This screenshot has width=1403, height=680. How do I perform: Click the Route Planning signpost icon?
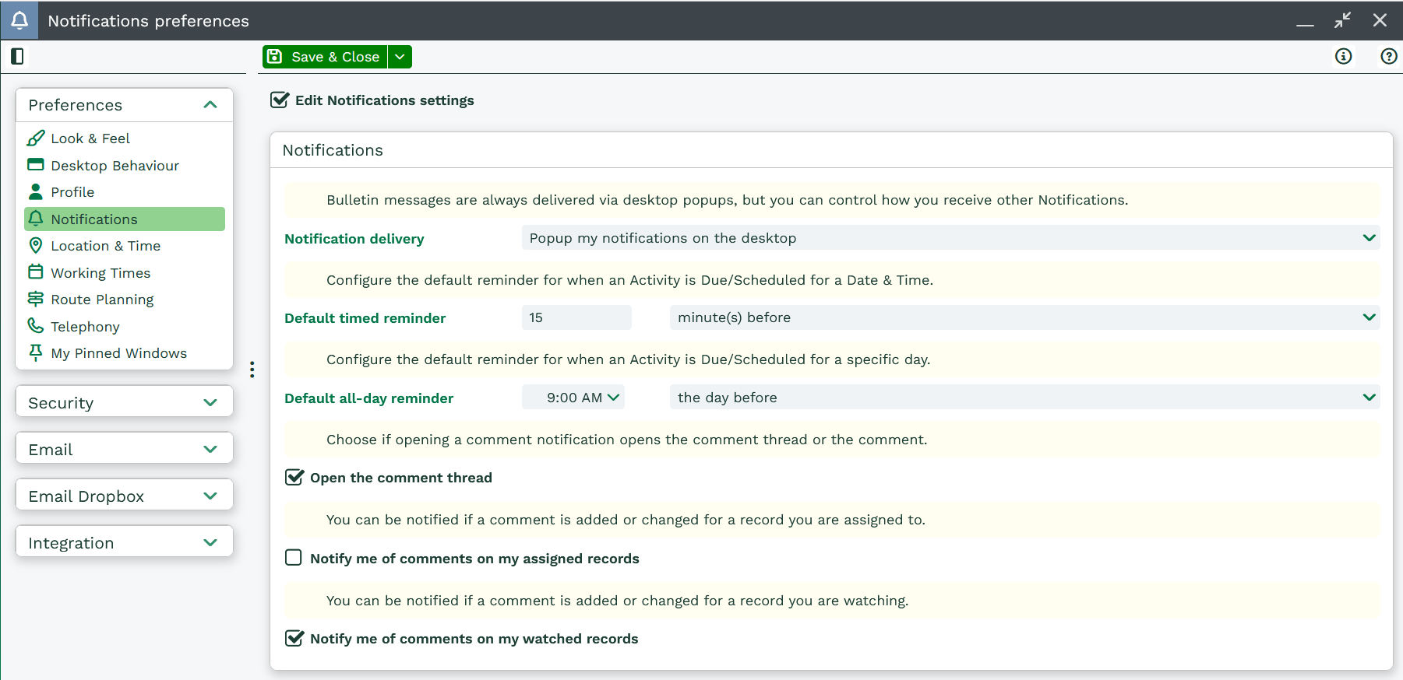tap(36, 300)
